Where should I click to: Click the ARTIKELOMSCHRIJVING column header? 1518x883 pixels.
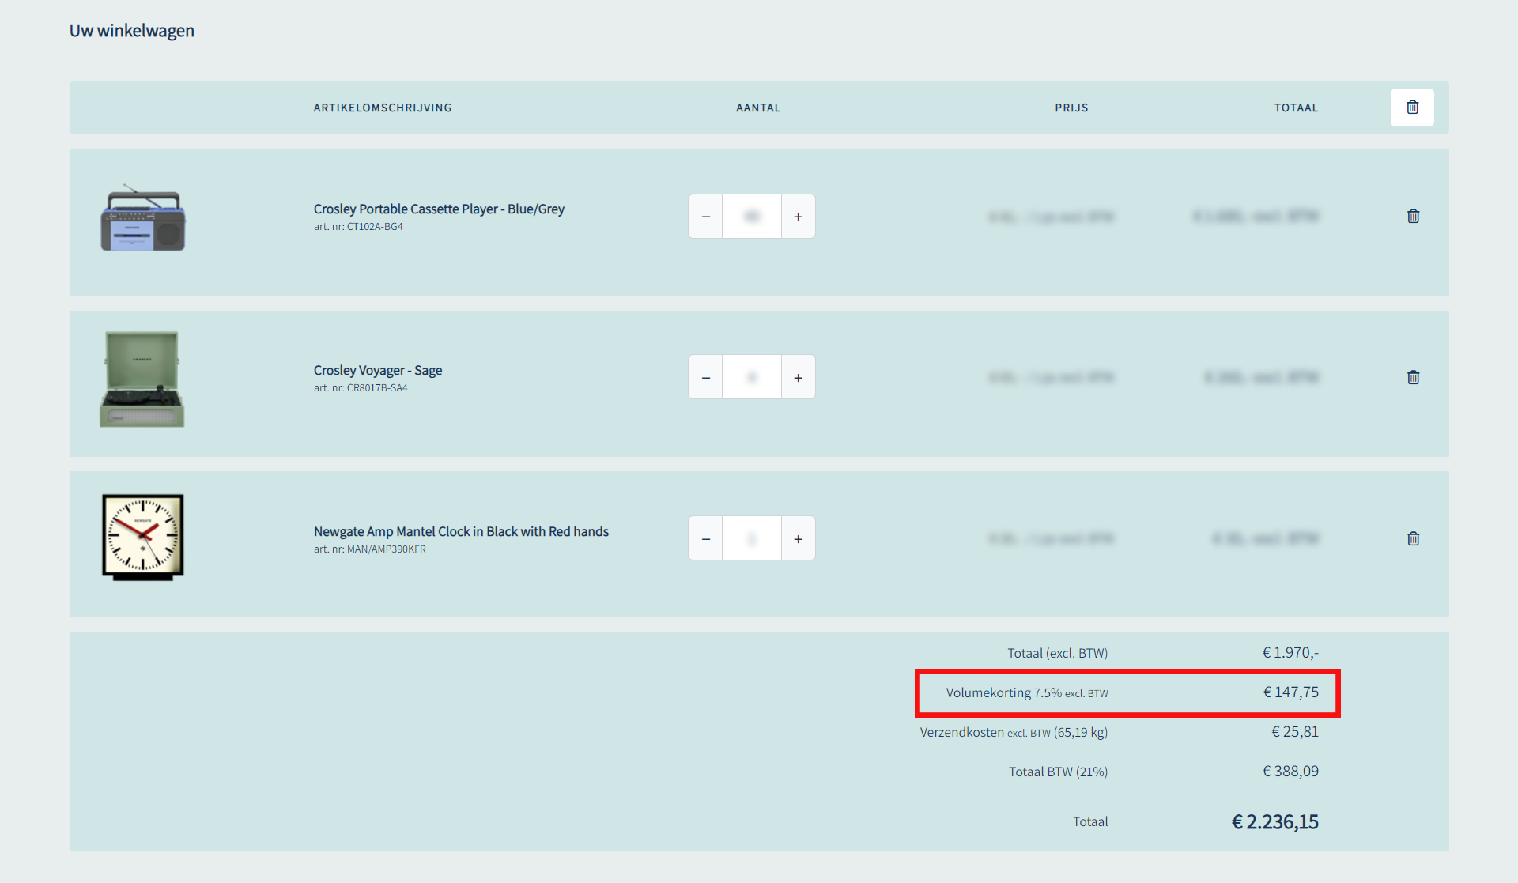[x=383, y=108]
